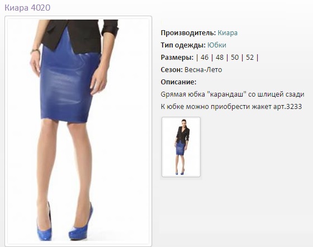
Task: Follow the "Киара" manufacturer link
Action: click(x=227, y=33)
